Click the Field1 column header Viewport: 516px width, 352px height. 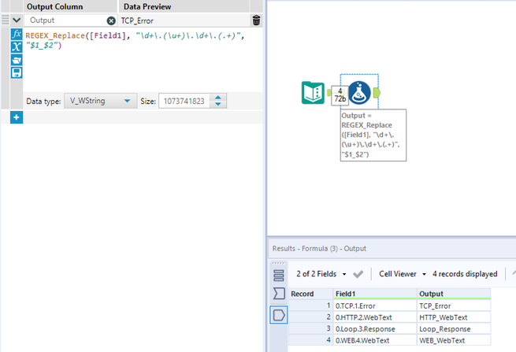pos(375,294)
